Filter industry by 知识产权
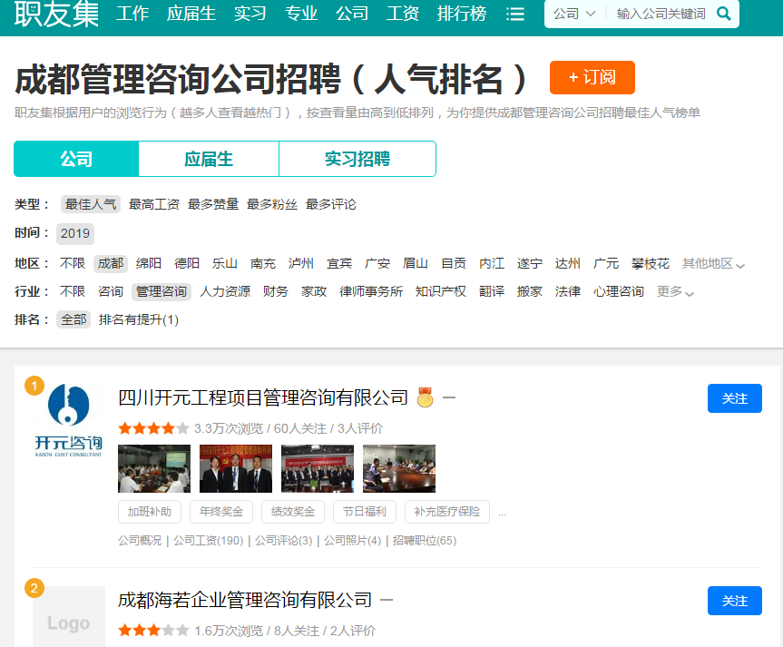Image resolution: width=783 pixels, height=647 pixels. [441, 292]
